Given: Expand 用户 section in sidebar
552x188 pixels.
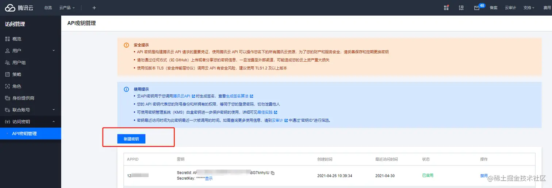Looking at the screenshot, I should pos(30,51).
